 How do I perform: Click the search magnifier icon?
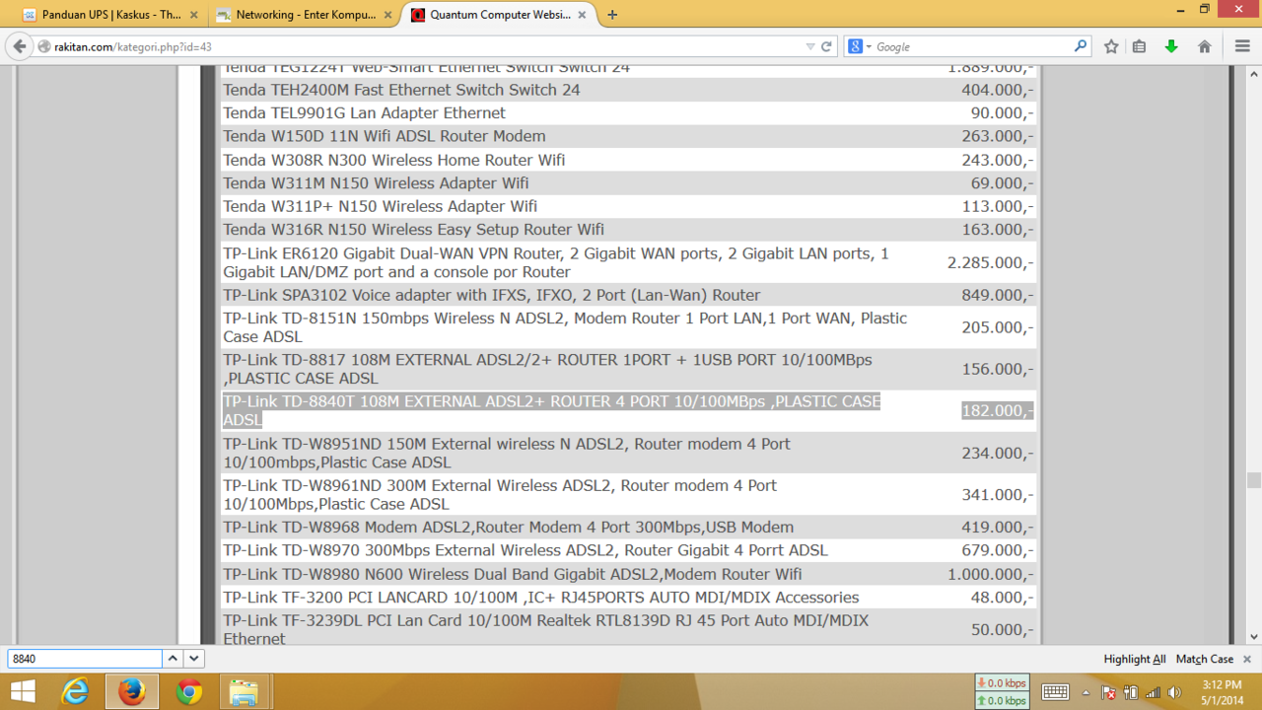(1081, 46)
